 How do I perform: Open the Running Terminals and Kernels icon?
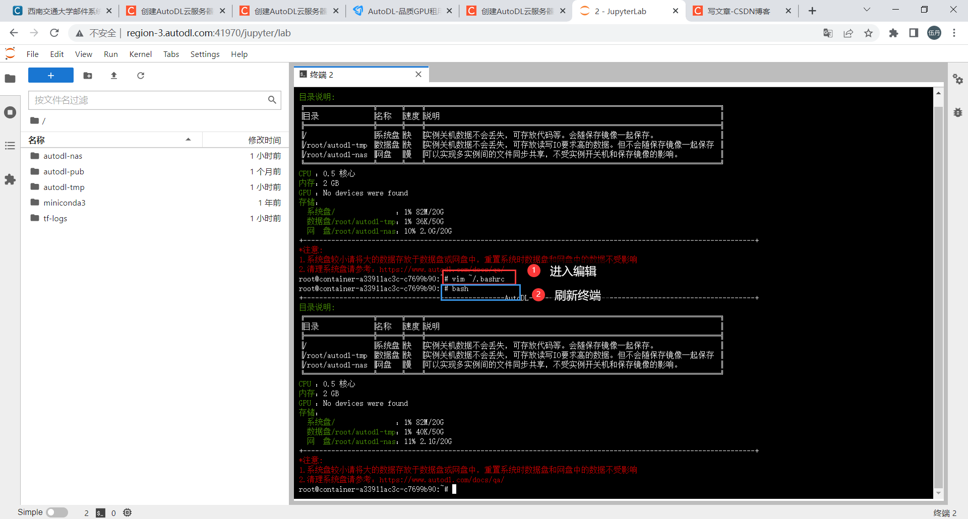pos(10,112)
